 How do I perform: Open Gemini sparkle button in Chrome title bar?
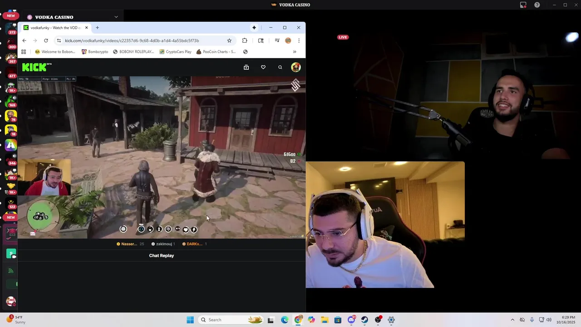coord(254,28)
